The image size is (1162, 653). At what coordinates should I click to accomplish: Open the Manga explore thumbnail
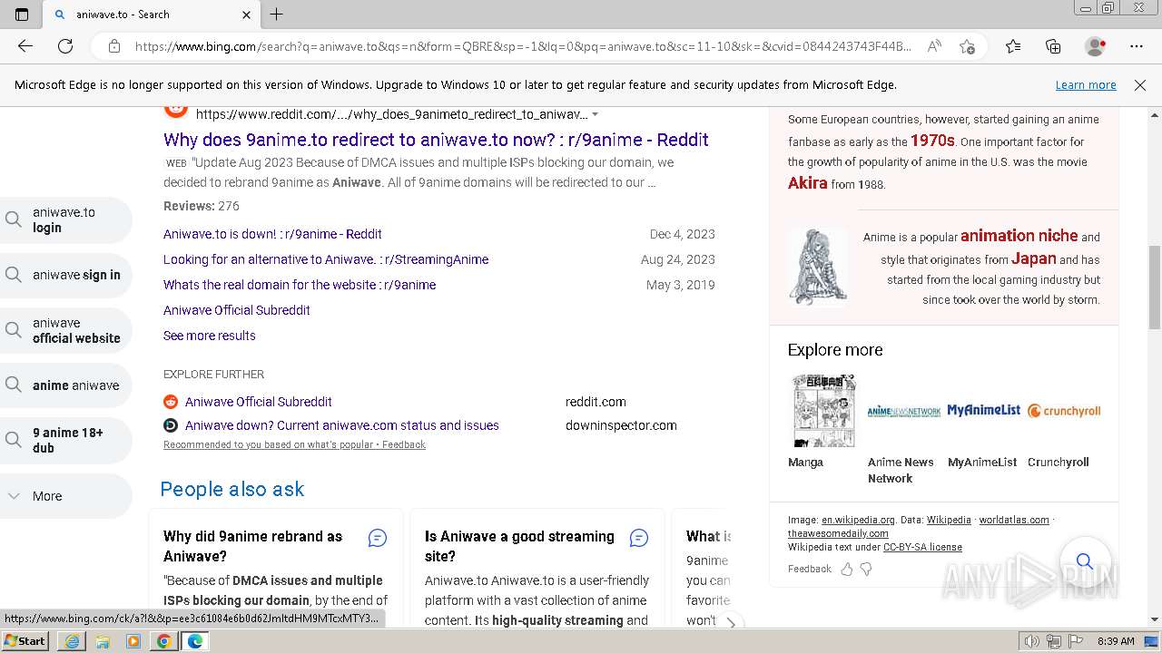pos(823,410)
